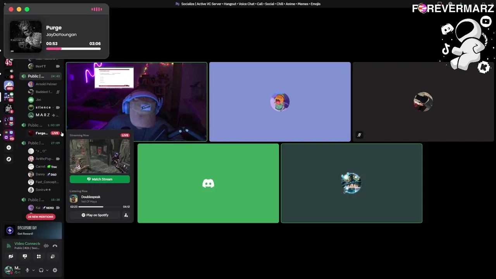
Task: Open the Video Connected status text
Action: click(27, 244)
